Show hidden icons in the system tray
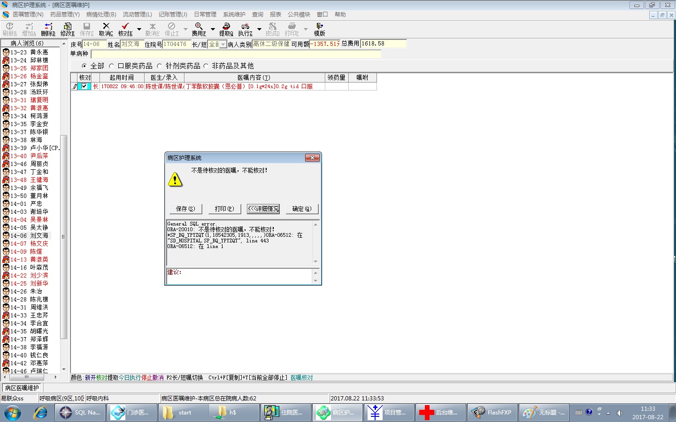676x422 pixels. coord(608,413)
